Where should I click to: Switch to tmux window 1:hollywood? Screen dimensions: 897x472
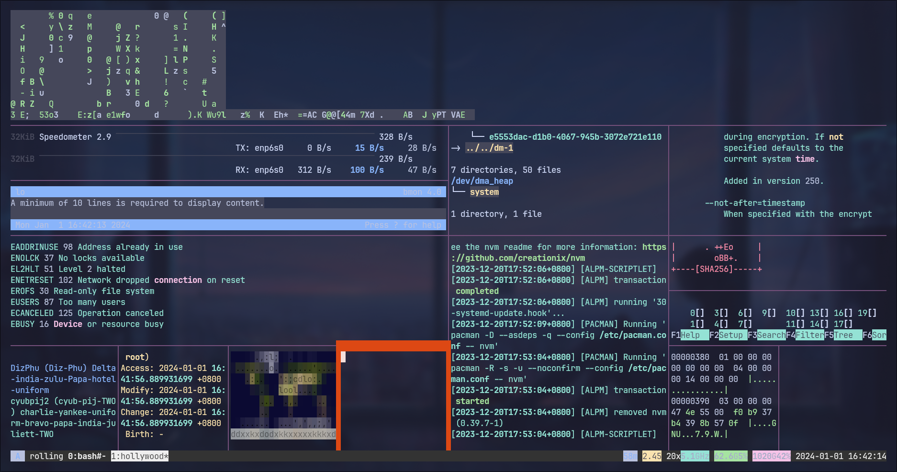[140, 456]
